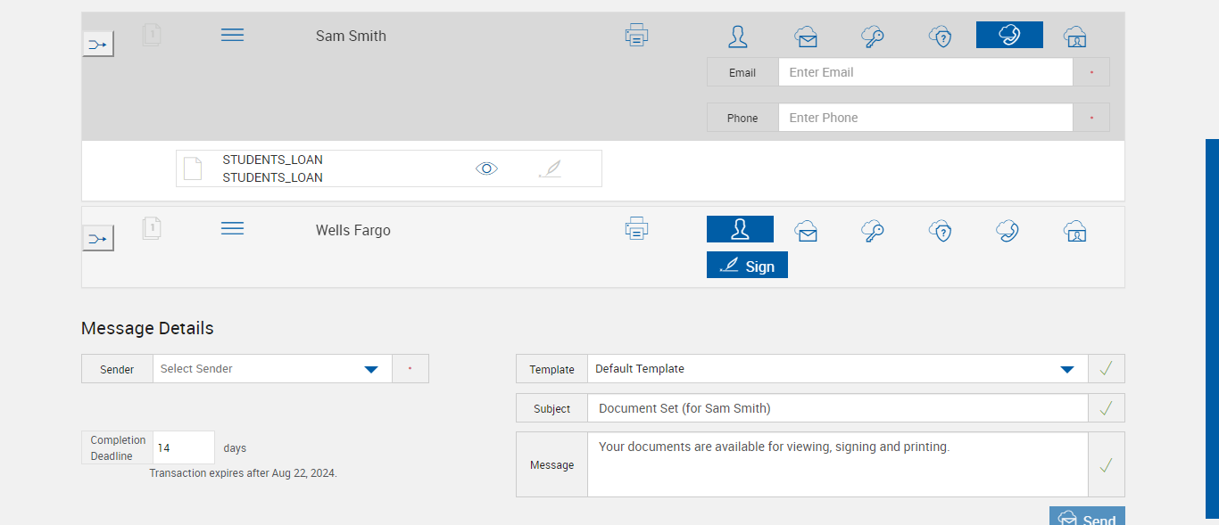
Task: Click the Completion Deadline days field
Action: click(x=184, y=447)
